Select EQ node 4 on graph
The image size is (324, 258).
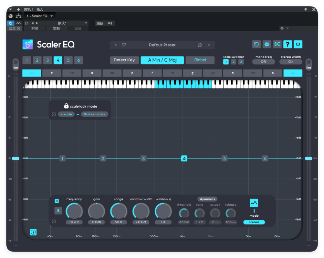point(184,159)
